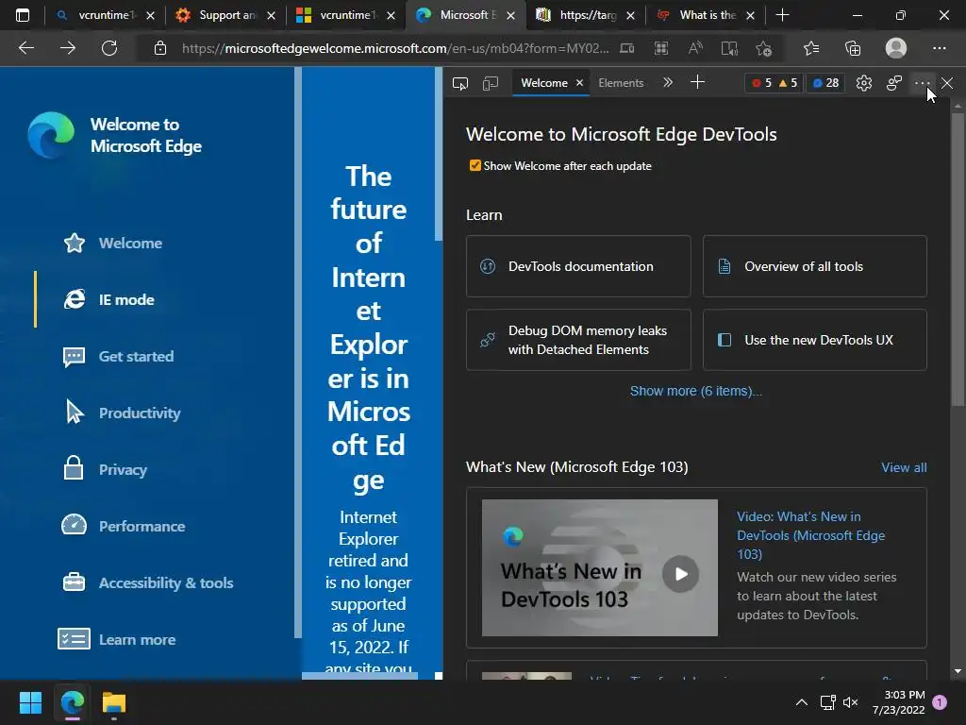The height and width of the screenshot is (725, 966).
Task: Add this page to favorites star icon
Action: pos(764,48)
